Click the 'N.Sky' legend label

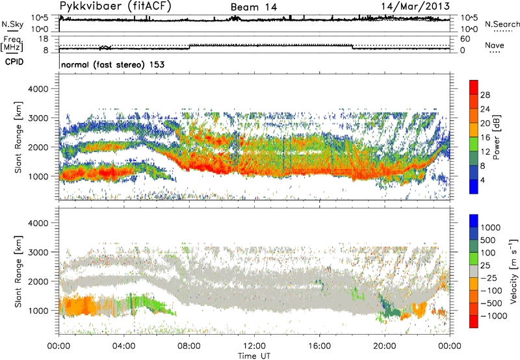[x=12, y=24]
